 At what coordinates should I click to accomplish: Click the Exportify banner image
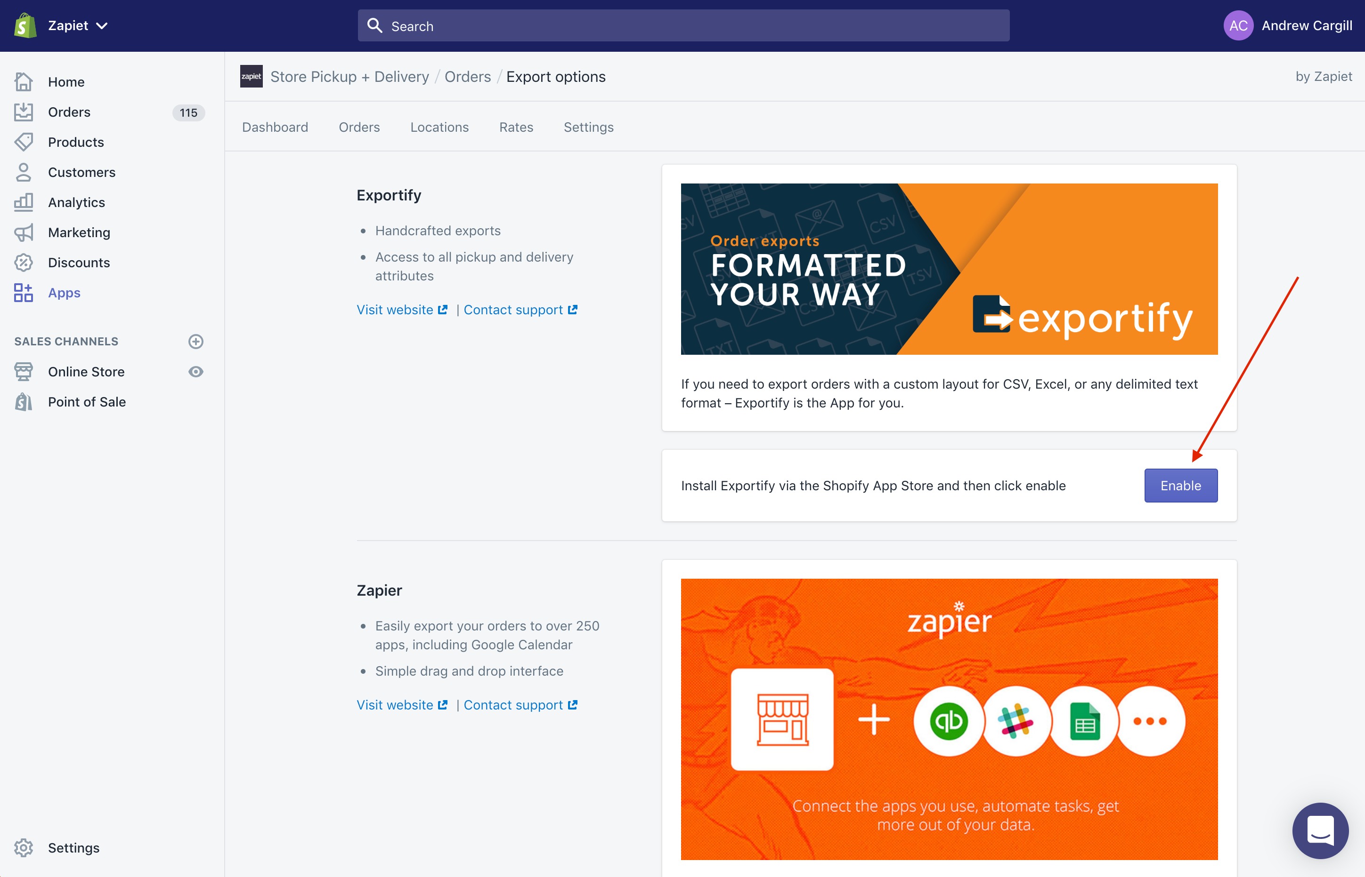949,269
